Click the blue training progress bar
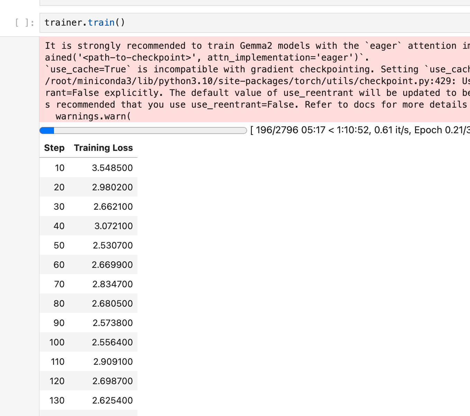 coord(143,130)
